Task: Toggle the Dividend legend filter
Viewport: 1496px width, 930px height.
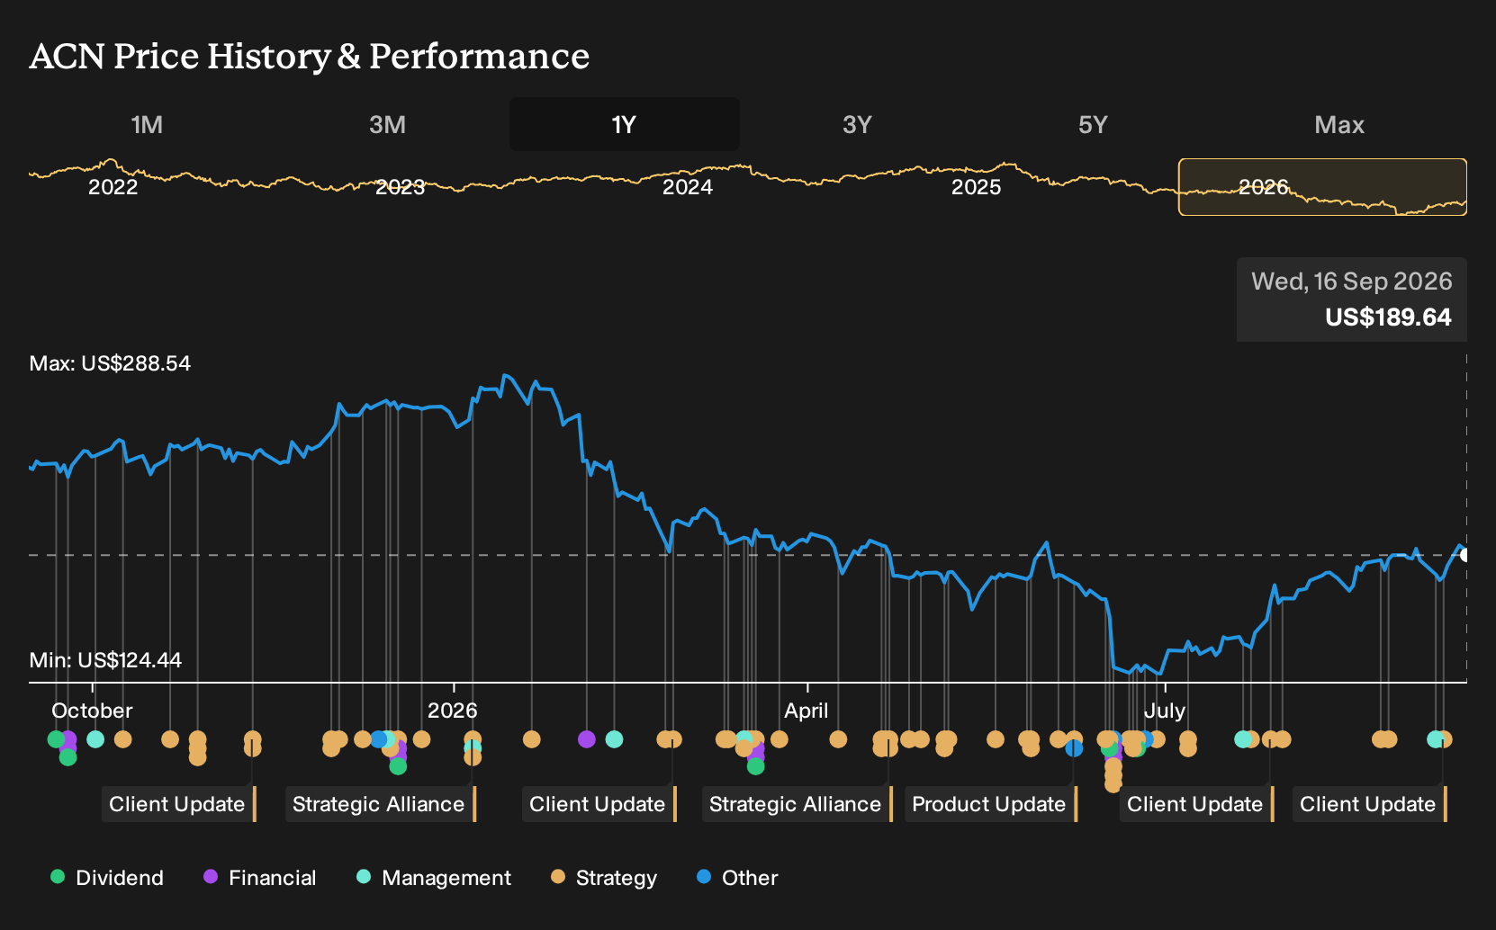Action: tap(107, 878)
